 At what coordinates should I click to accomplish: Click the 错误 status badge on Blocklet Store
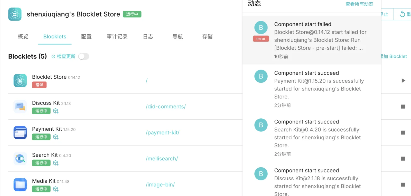coord(39,85)
